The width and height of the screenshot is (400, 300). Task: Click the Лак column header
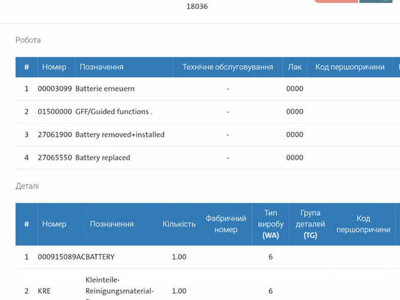pos(294,67)
